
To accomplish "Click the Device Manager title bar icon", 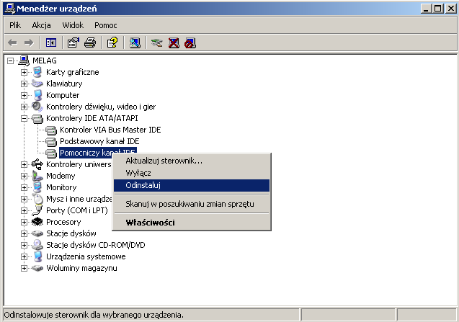I will click(9, 9).
